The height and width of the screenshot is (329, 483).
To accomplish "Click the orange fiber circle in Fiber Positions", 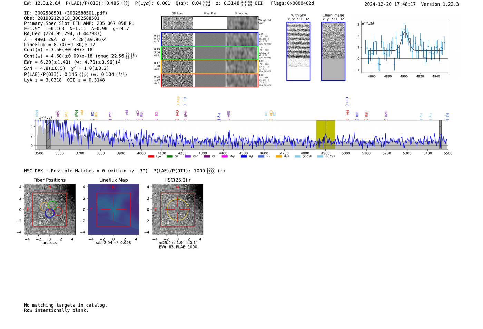I will (45, 206).
